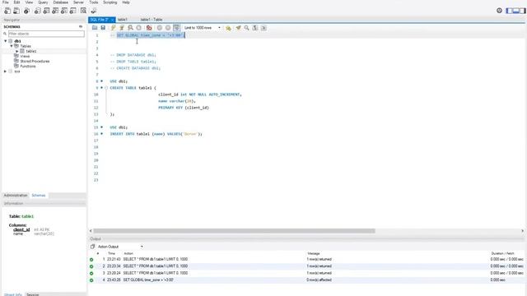Open a script file in the editor
The image size is (527, 296).
(95, 28)
